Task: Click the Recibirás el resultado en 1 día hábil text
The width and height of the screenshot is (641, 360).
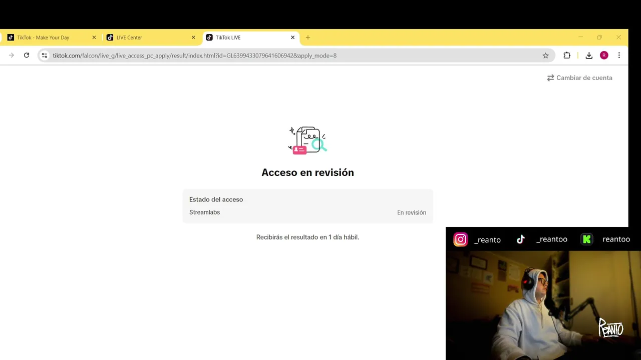Action: [x=307, y=237]
